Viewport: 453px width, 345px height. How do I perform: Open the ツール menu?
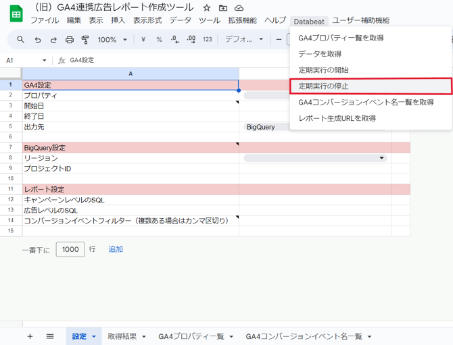pos(210,20)
